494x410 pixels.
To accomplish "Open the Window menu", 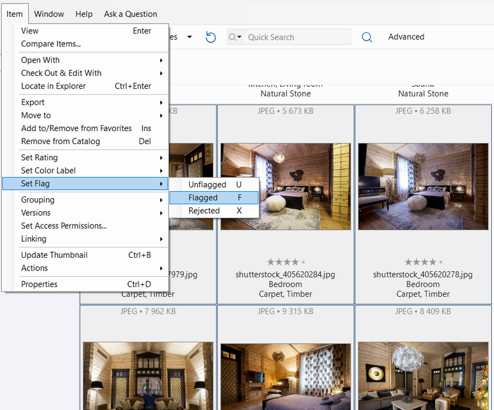I will point(49,14).
